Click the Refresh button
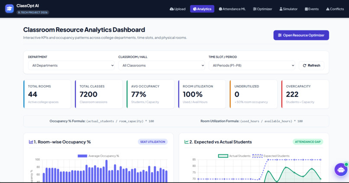Image resolution: width=349 pixels, height=183 pixels. tap(311, 65)
